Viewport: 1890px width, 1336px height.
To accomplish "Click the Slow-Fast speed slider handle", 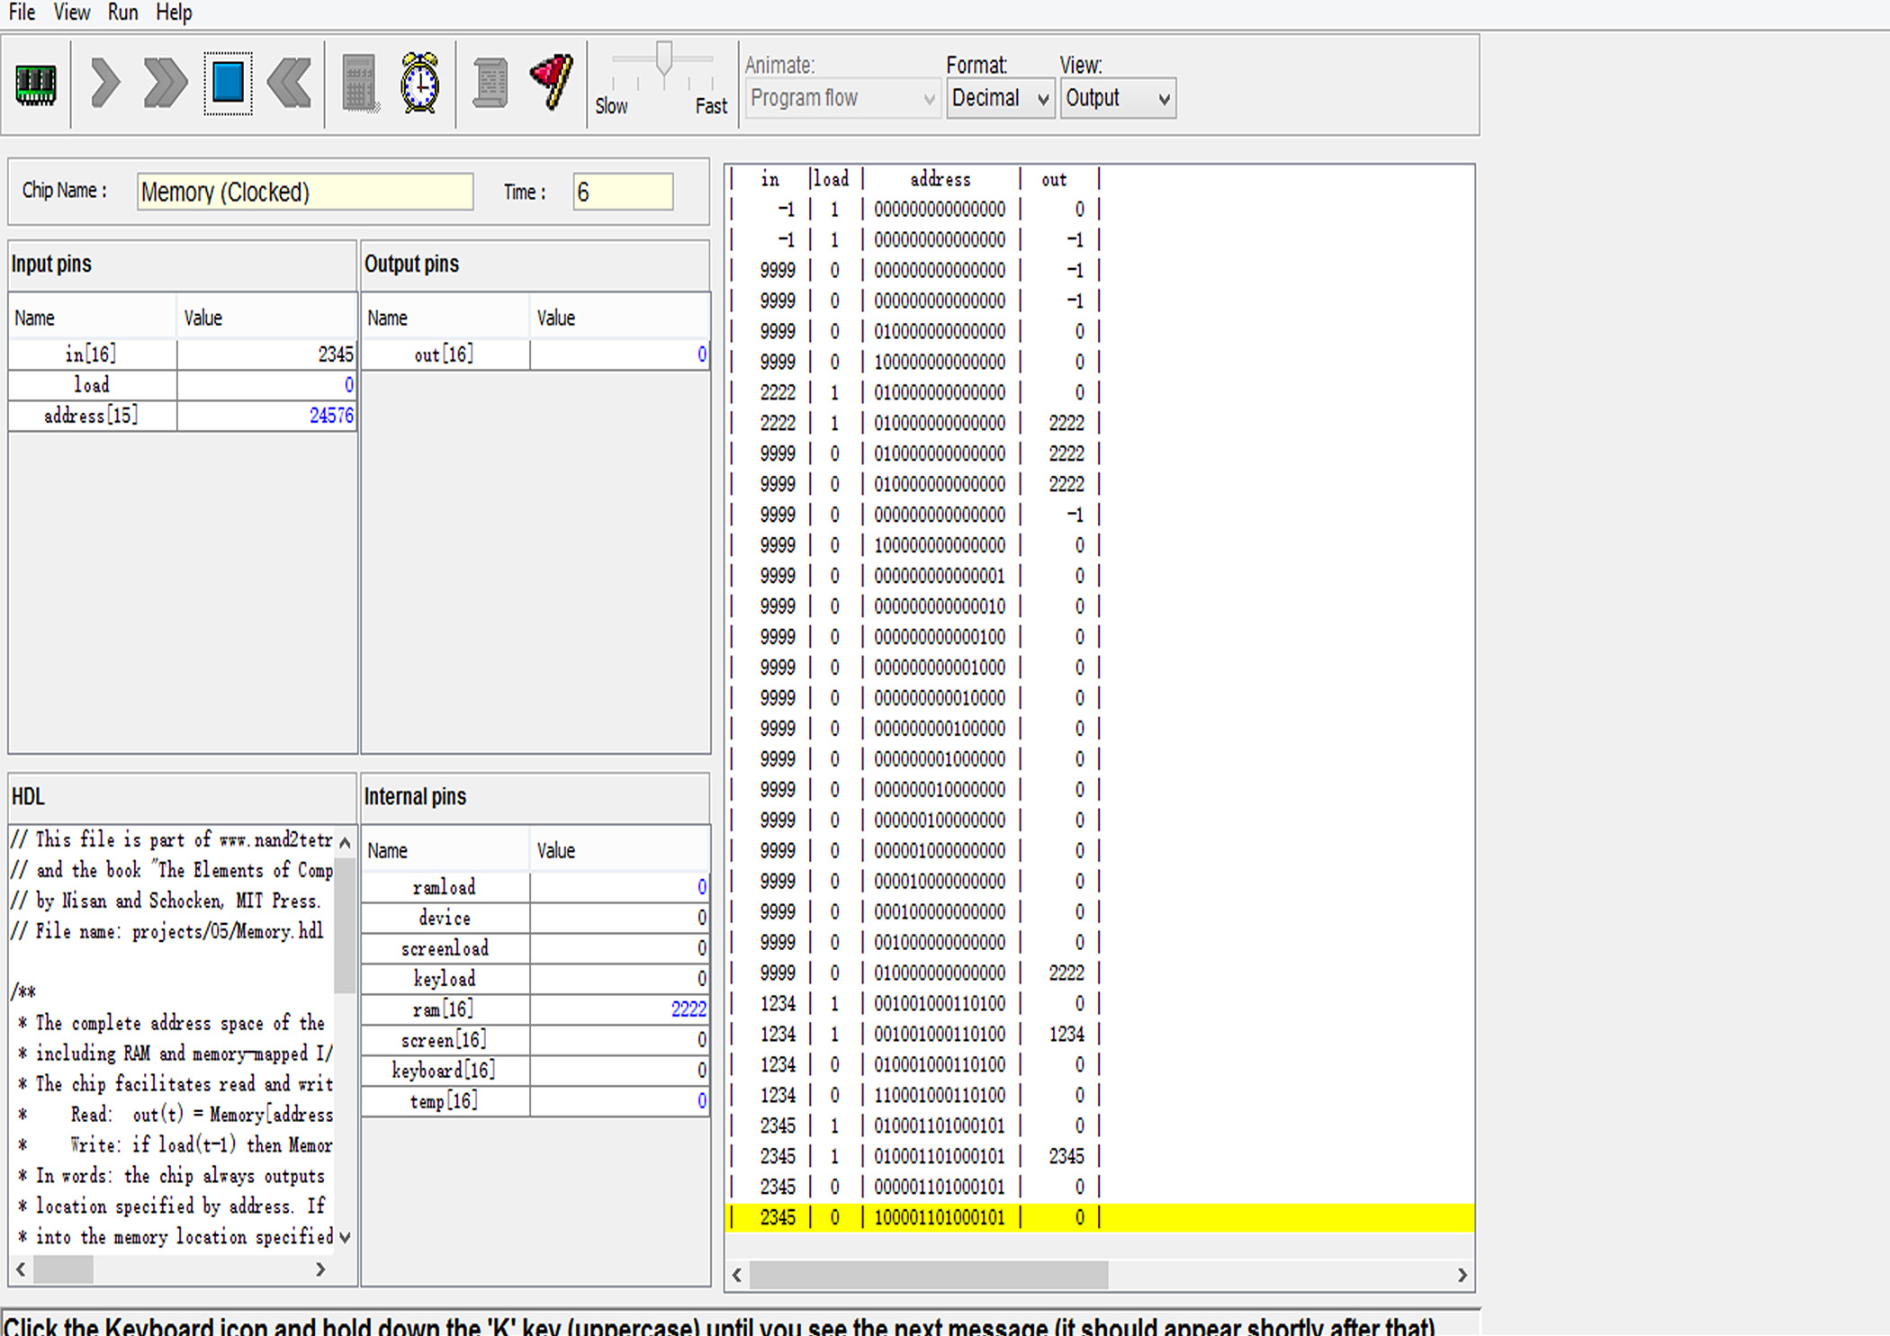I will [664, 59].
